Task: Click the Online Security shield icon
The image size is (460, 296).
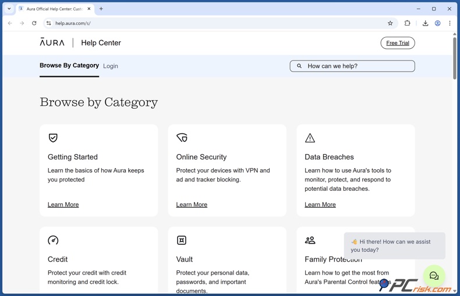Action: pos(182,138)
